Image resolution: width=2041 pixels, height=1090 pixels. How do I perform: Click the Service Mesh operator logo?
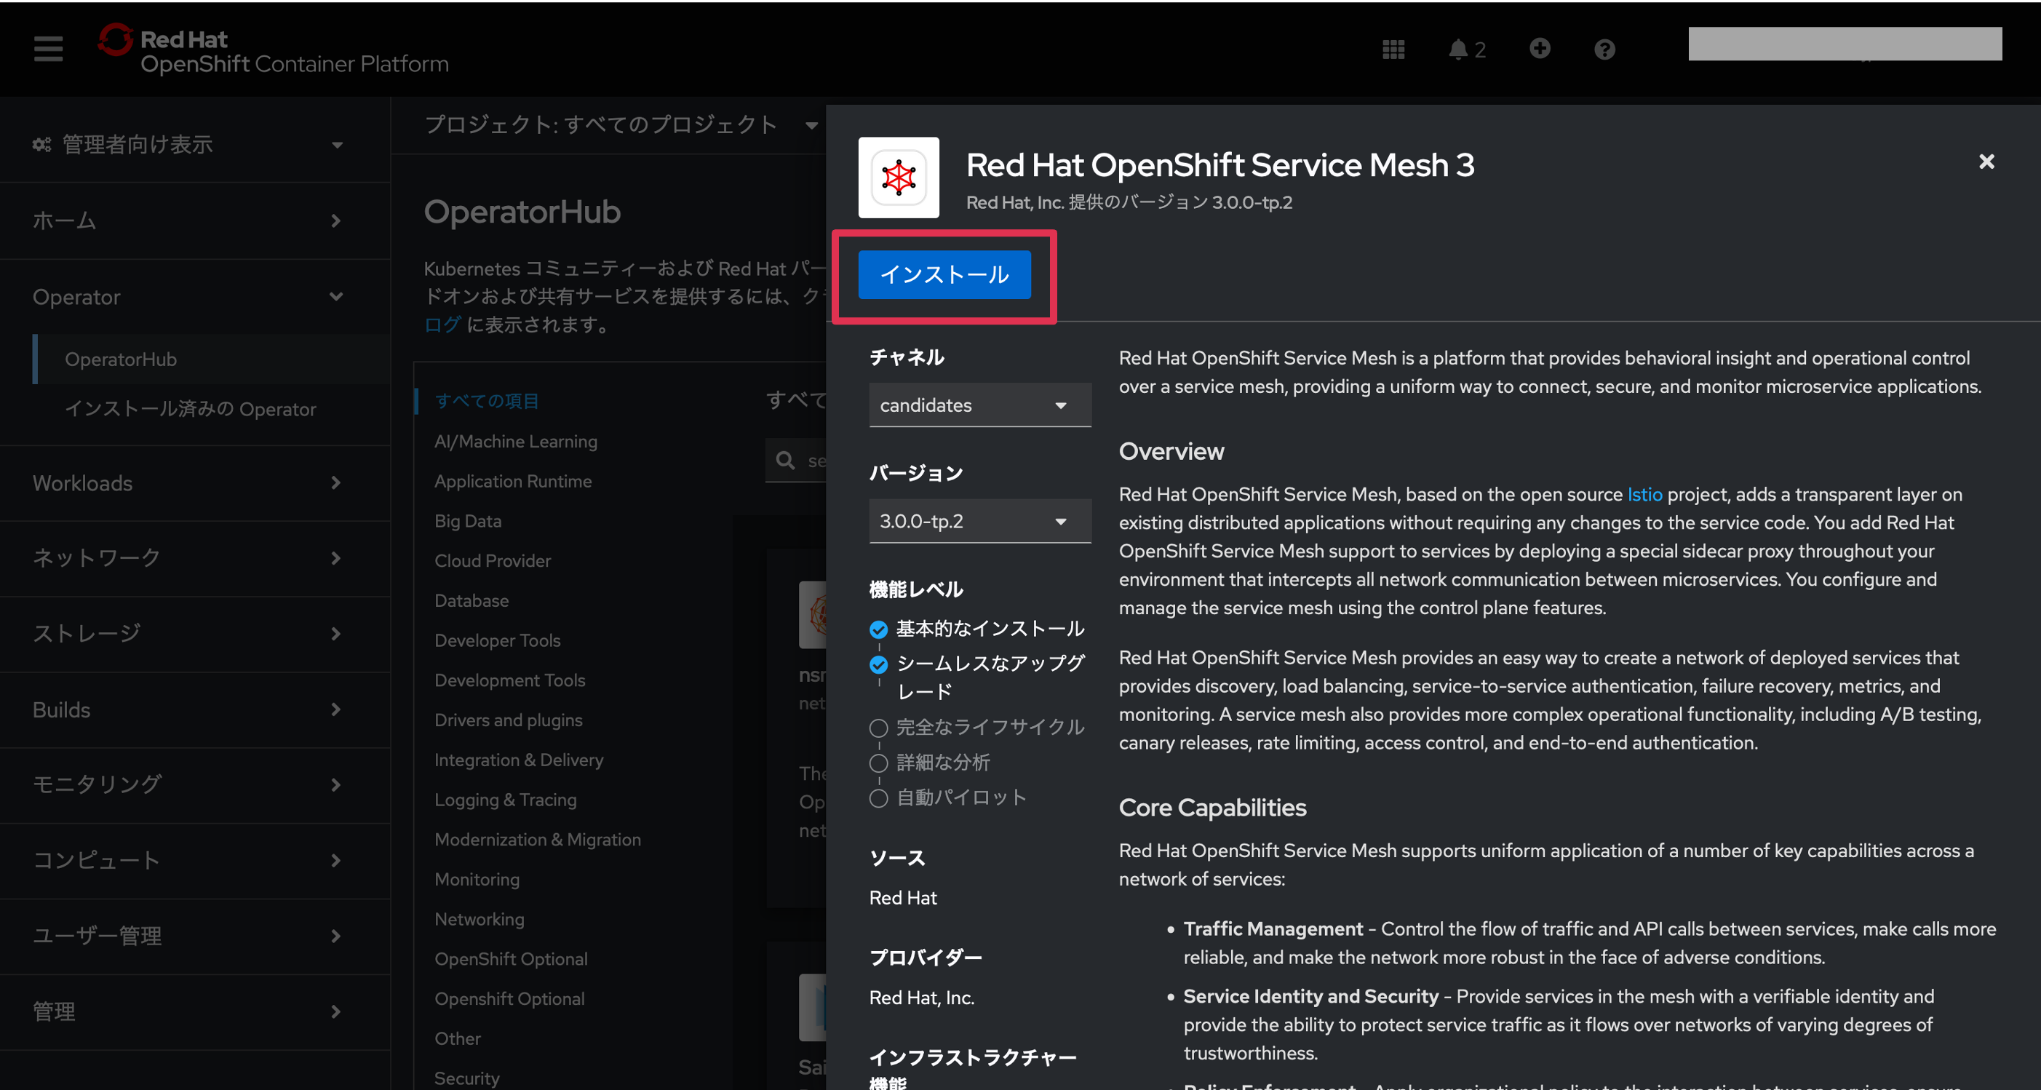click(x=899, y=178)
